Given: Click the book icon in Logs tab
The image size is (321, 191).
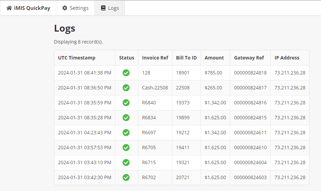Looking at the screenshot, I should 103,8.
